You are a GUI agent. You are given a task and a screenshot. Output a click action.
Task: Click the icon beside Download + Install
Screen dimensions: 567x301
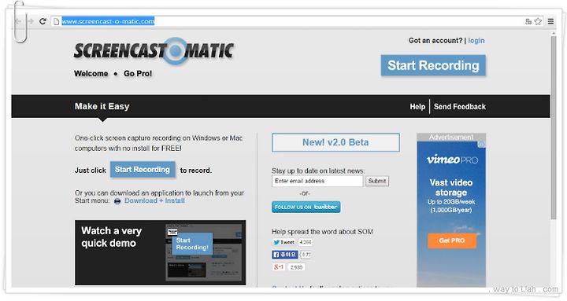pyautogui.click(x=117, y=201)
